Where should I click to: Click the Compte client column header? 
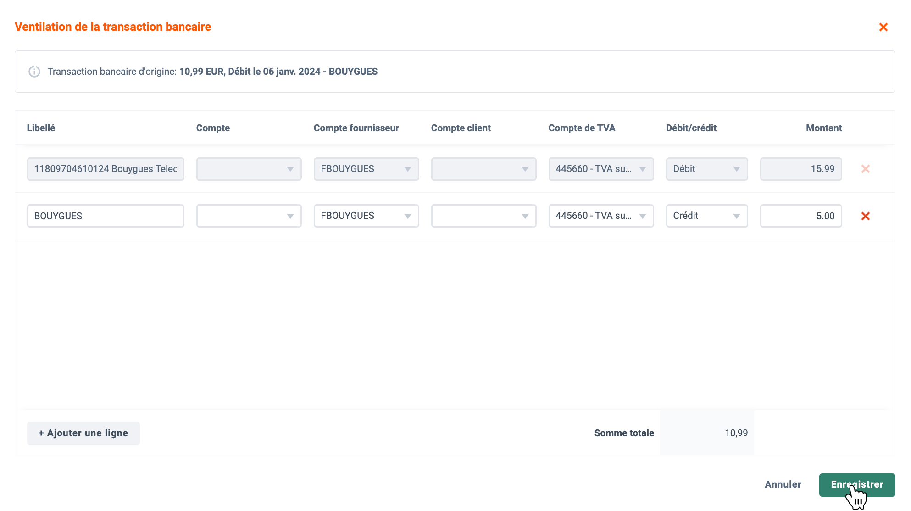click(461, 128)
